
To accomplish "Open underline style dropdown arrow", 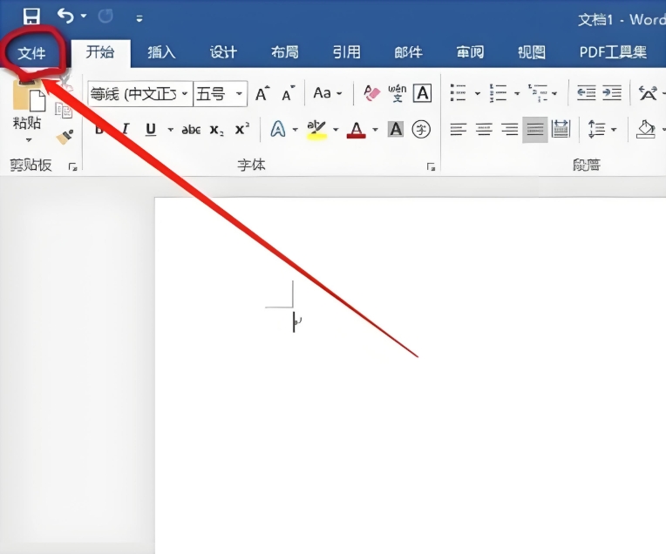I will pyautogui.click(x=170, y=129).
